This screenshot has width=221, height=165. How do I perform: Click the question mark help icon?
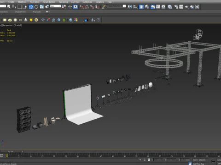point(99,20)
